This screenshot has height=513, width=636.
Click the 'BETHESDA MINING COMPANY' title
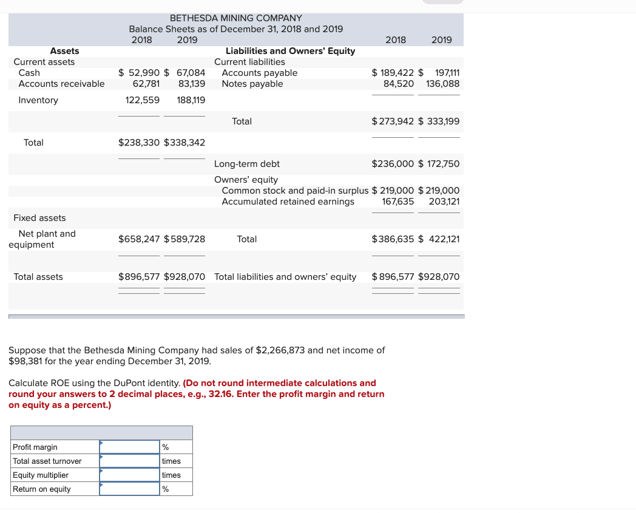(x=235, y=18)
